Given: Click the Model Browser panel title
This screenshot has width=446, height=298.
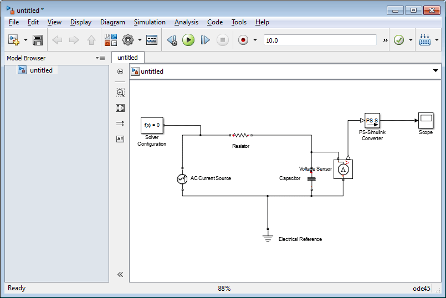Looking at the screenshot, I should coord(26,58).
